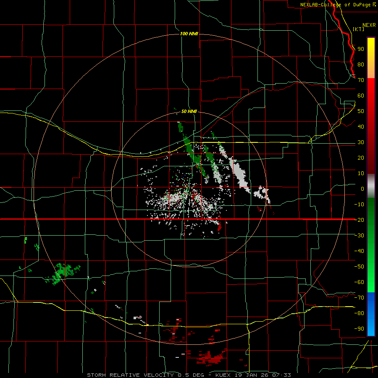Select the 70 value on the velocity scale
Screen dimensions: 378x378
tap(361, 80)
